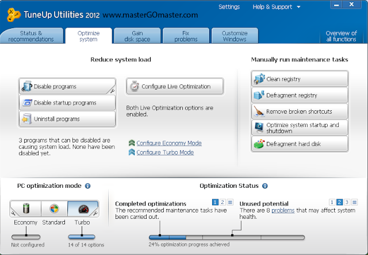Viewport: 368px width, 255px height.
Task: Click the wrench icon on Economy mode
Action: tap(13, 213)
